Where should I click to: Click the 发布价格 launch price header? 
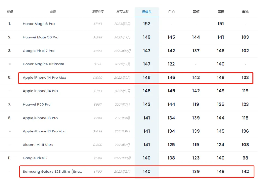point(97,12)
